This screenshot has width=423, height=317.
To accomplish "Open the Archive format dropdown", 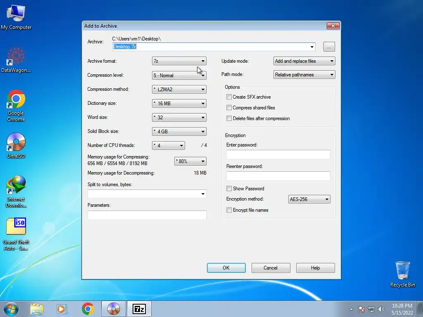I will 179,61.
